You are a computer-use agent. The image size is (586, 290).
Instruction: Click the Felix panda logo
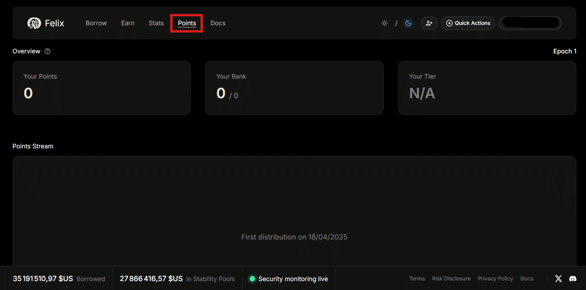coord(34,23)
